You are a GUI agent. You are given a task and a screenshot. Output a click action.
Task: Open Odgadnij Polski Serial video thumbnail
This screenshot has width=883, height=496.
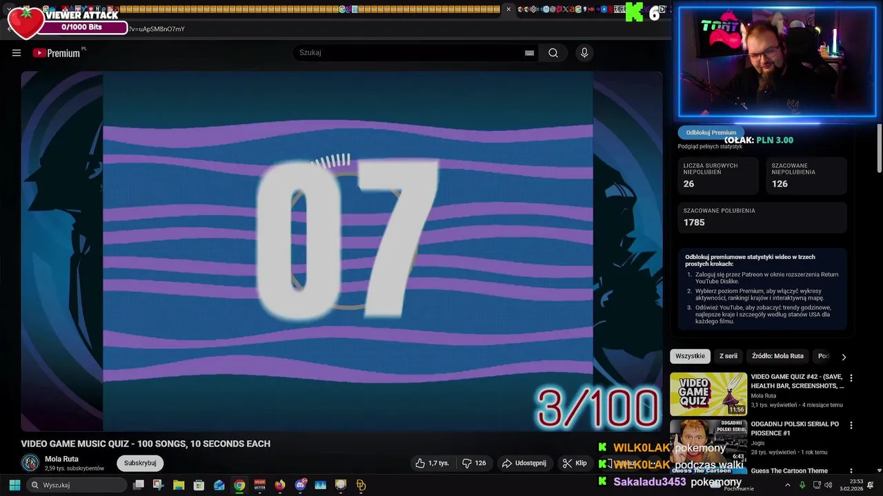[708, 441]
